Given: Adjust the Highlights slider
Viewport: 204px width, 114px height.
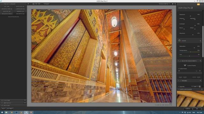Looking at the screenshot, I should tap(195, 20).
